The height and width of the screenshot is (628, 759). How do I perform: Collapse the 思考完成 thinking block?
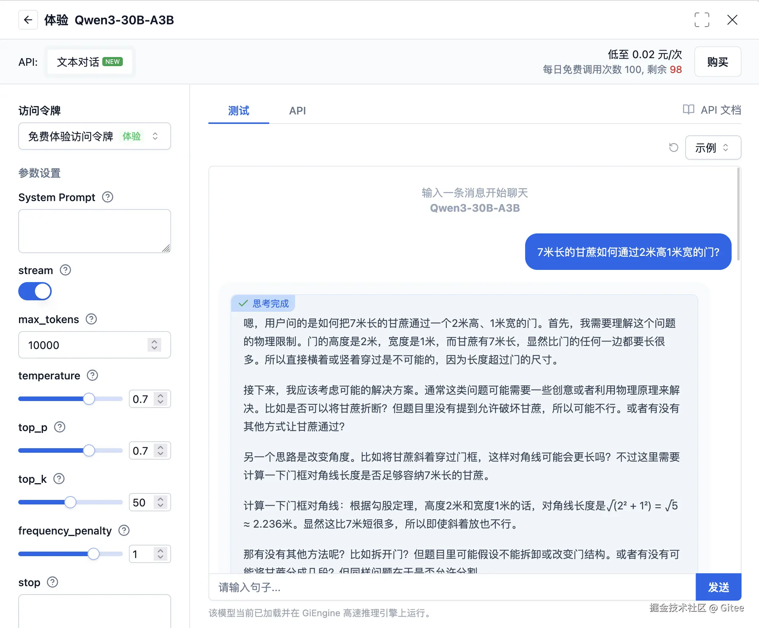(263, 303)
